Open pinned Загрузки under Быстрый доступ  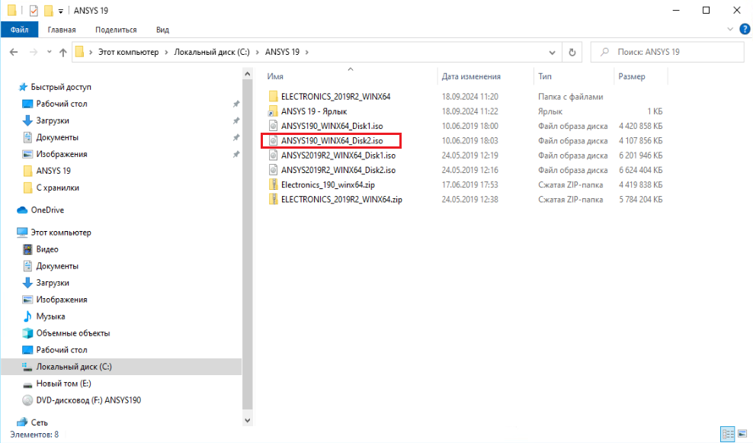(x=53, y=120)
